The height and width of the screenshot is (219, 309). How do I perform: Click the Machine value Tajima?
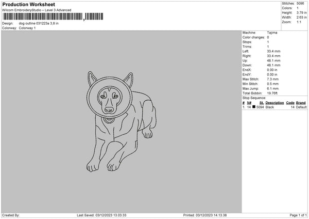pos(273,33)
